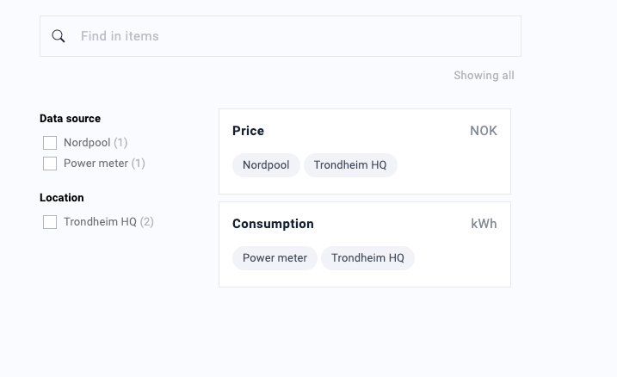Click the NOK unit label

(x=484, y=131)
